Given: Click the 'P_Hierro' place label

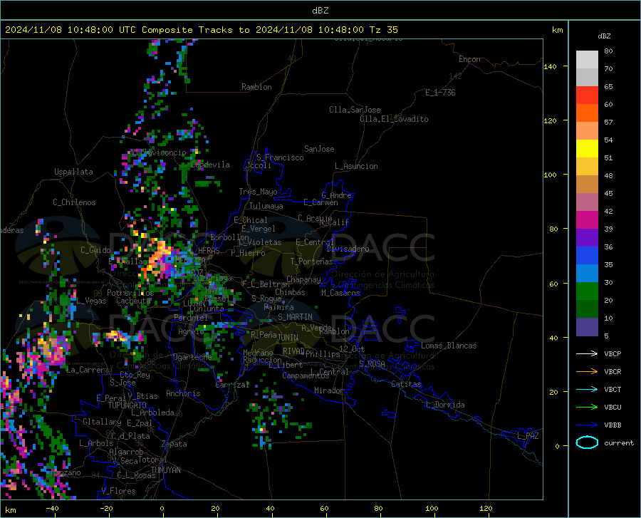Looking at the screenshot, I should pos(248,253).
